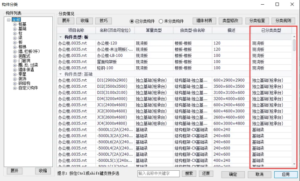Collapse the 构件类型: 板 group
The width and height of the screenshot is (300, 181).
(60, 37)
